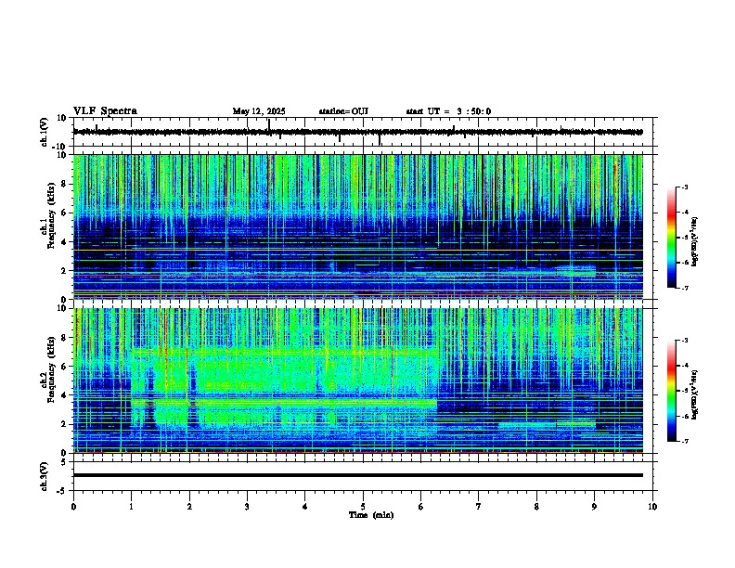735x568 pixels.
Task: Click the 'station=OUJ' label
Action: 343,111
